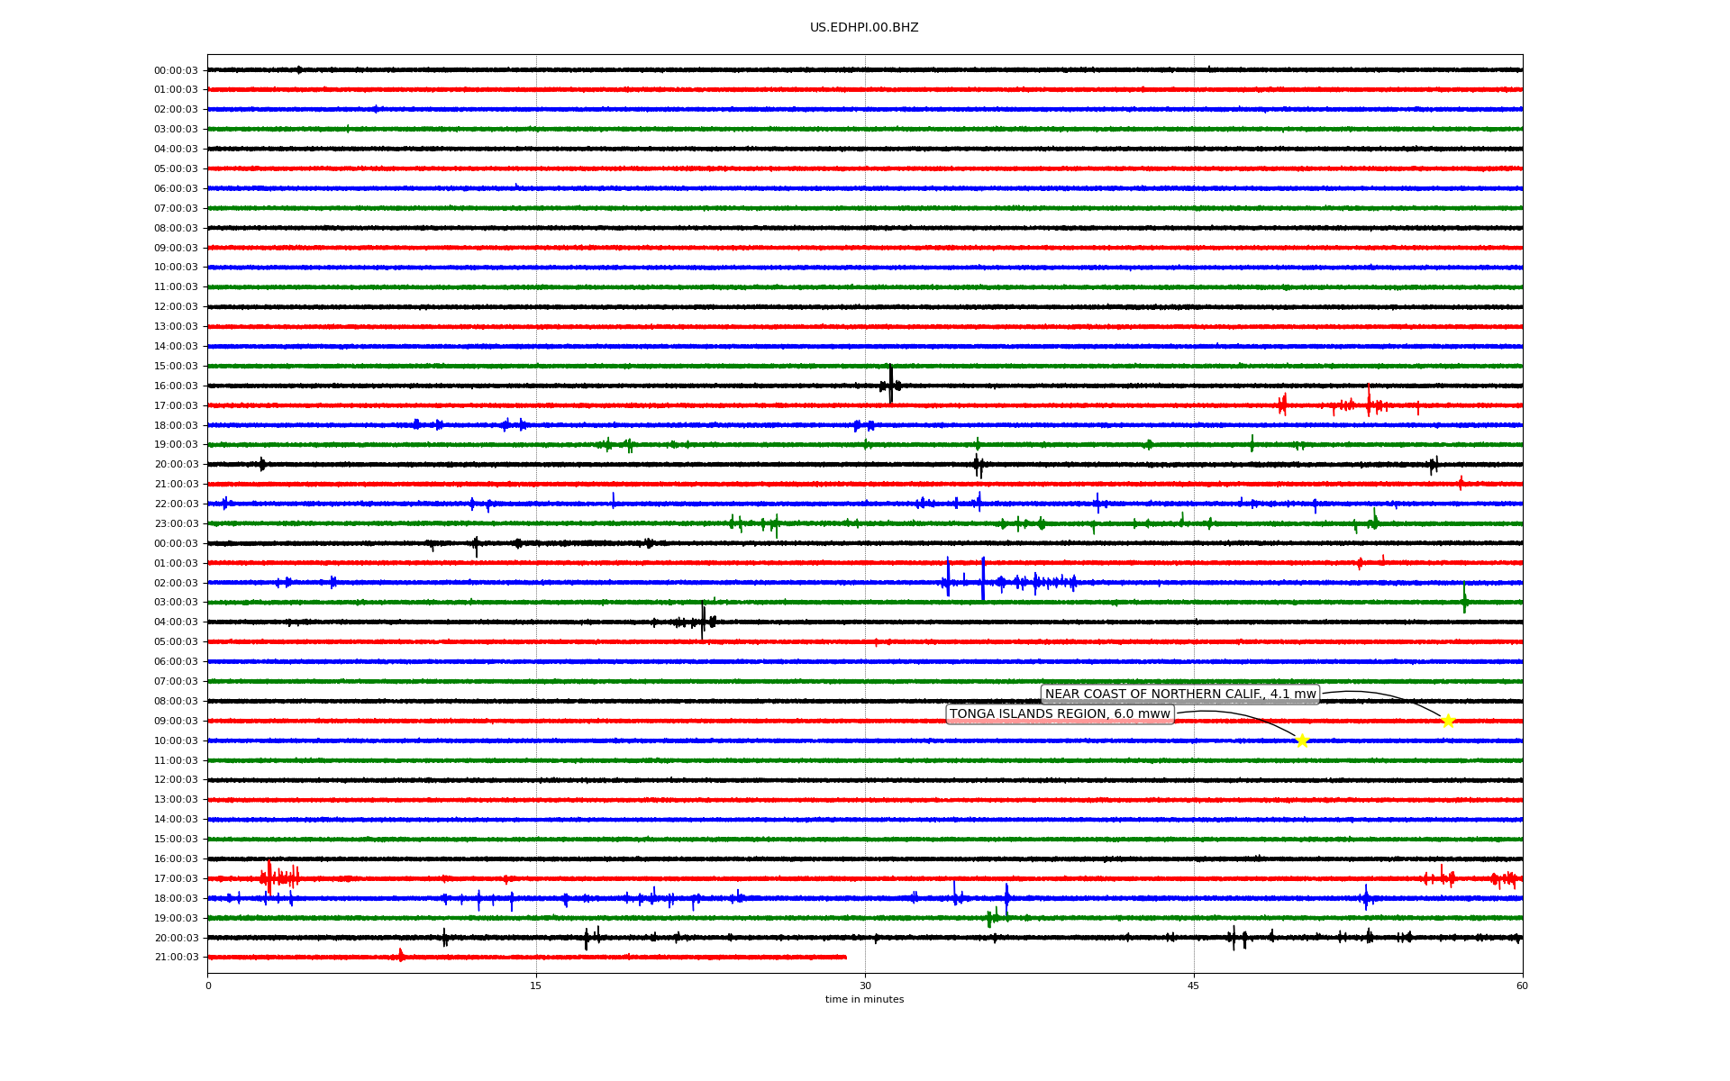Image resolution: width=1730 pixels, height=1081 pixels.
Task: Click the plot title US.EDHPI.00.BHZ
Action: click(x=864, y=28)
